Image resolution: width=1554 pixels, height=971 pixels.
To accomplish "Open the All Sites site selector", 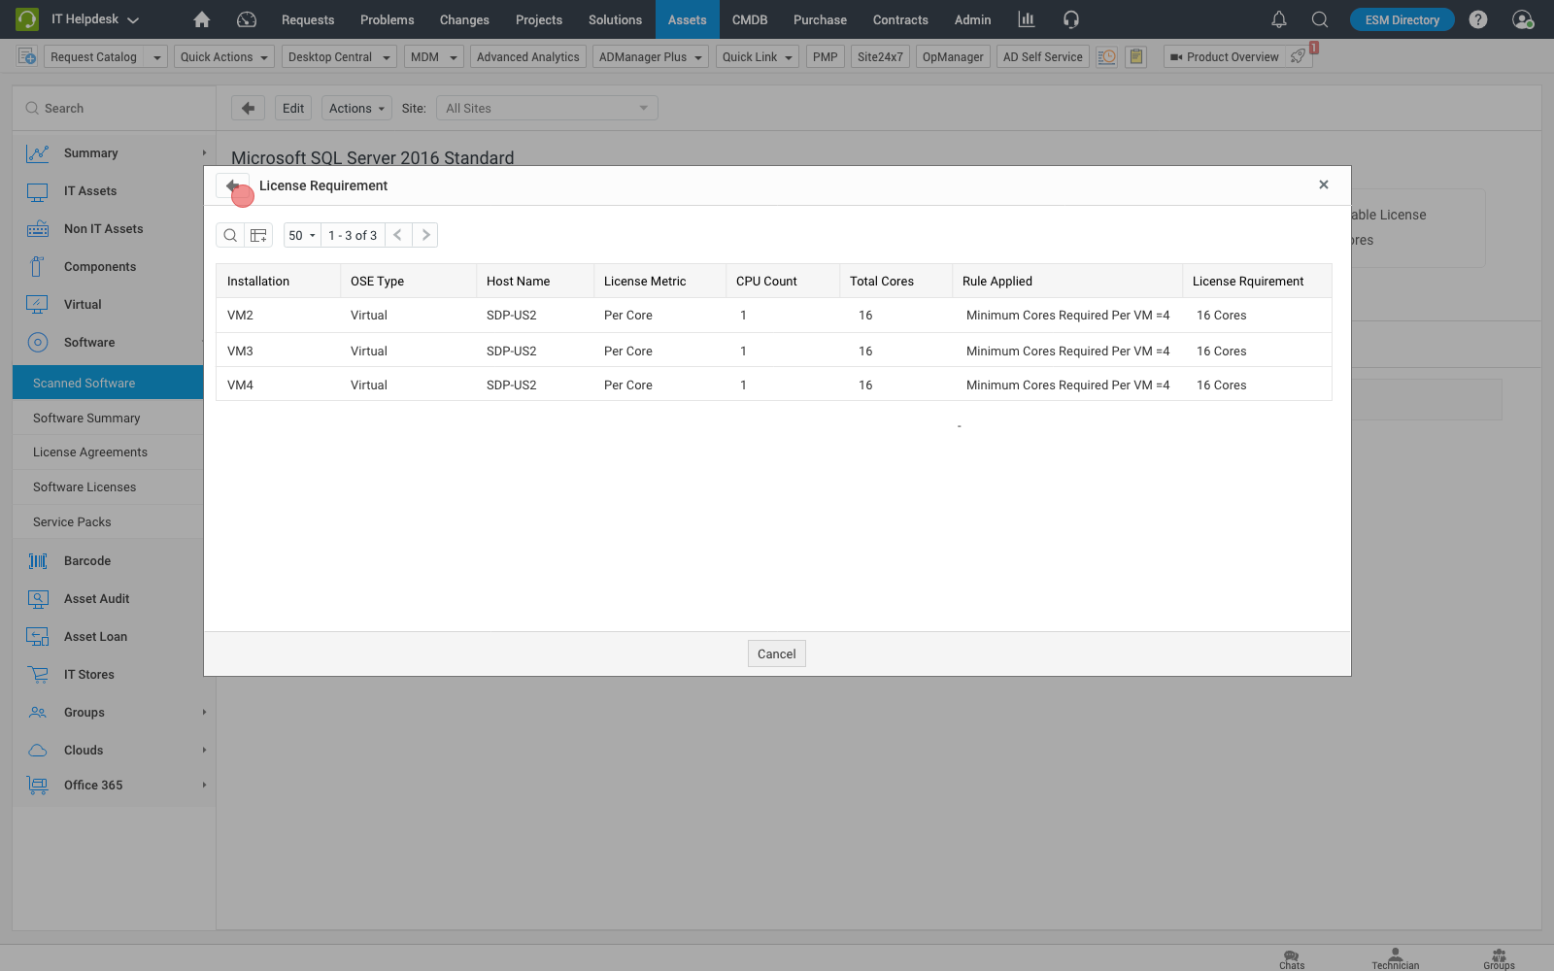I will pyautogui.click(x=547, y=108).
